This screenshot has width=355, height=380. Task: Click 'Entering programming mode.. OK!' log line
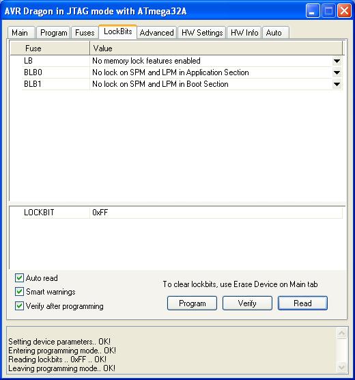62,351
